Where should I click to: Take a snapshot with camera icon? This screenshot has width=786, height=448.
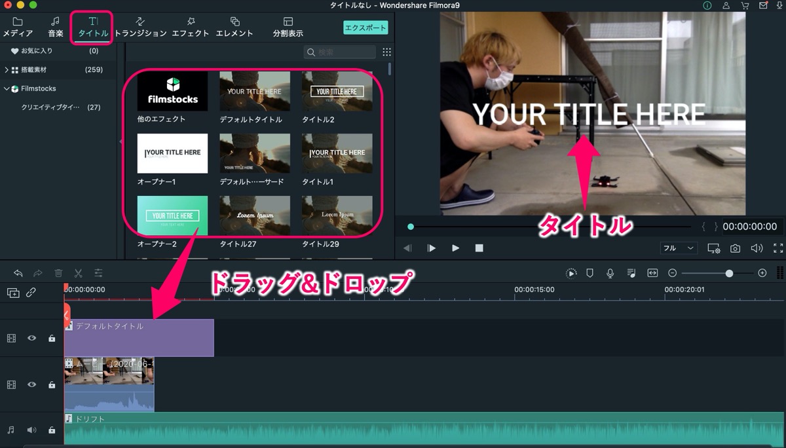coord(736,248)
